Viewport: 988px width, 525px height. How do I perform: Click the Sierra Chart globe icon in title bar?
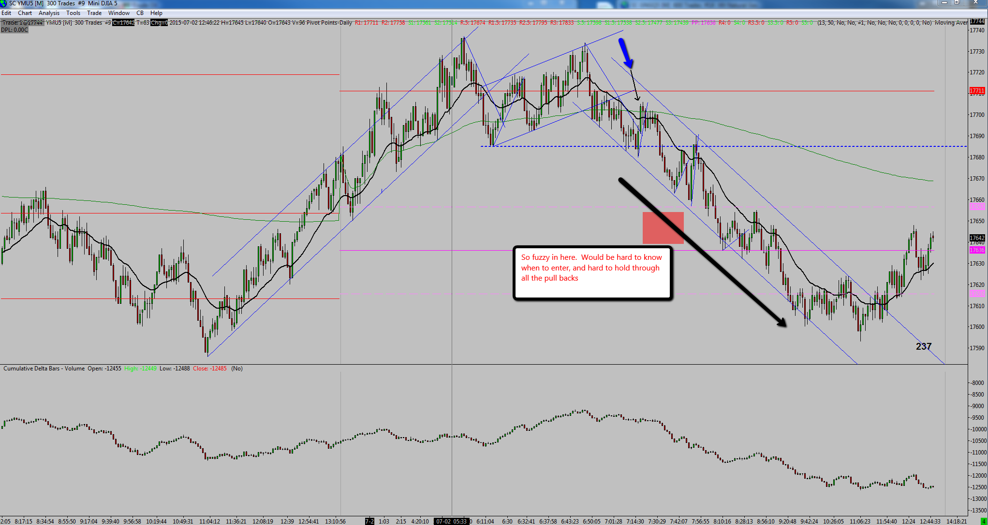click(4, 3)
